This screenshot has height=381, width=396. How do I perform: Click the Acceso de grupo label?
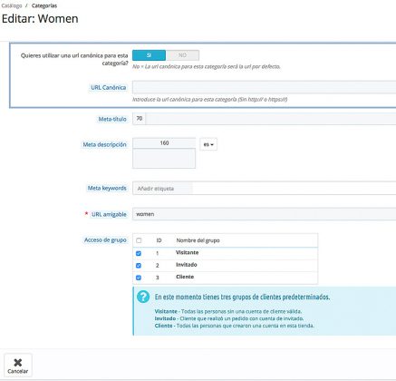(105, 239)
